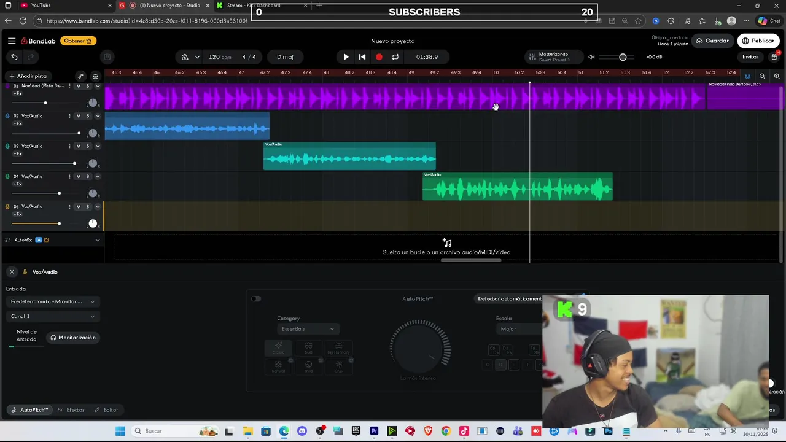The width and height of the screenshot is (786, 442).
Task: Open metronome settings dropdown arrow
Action: pyautogui.click(x=197, y=57)
